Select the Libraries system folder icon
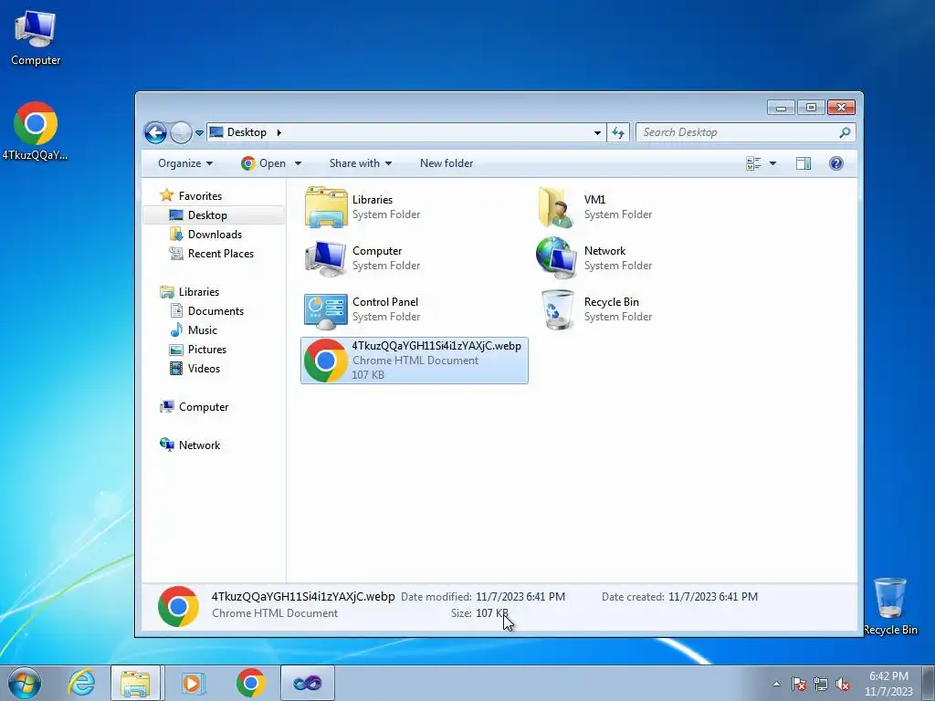 (x=326, y=207)
